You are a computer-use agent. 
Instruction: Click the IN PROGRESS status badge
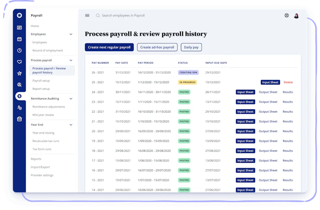pyautogui.click(x=187, y=82)
